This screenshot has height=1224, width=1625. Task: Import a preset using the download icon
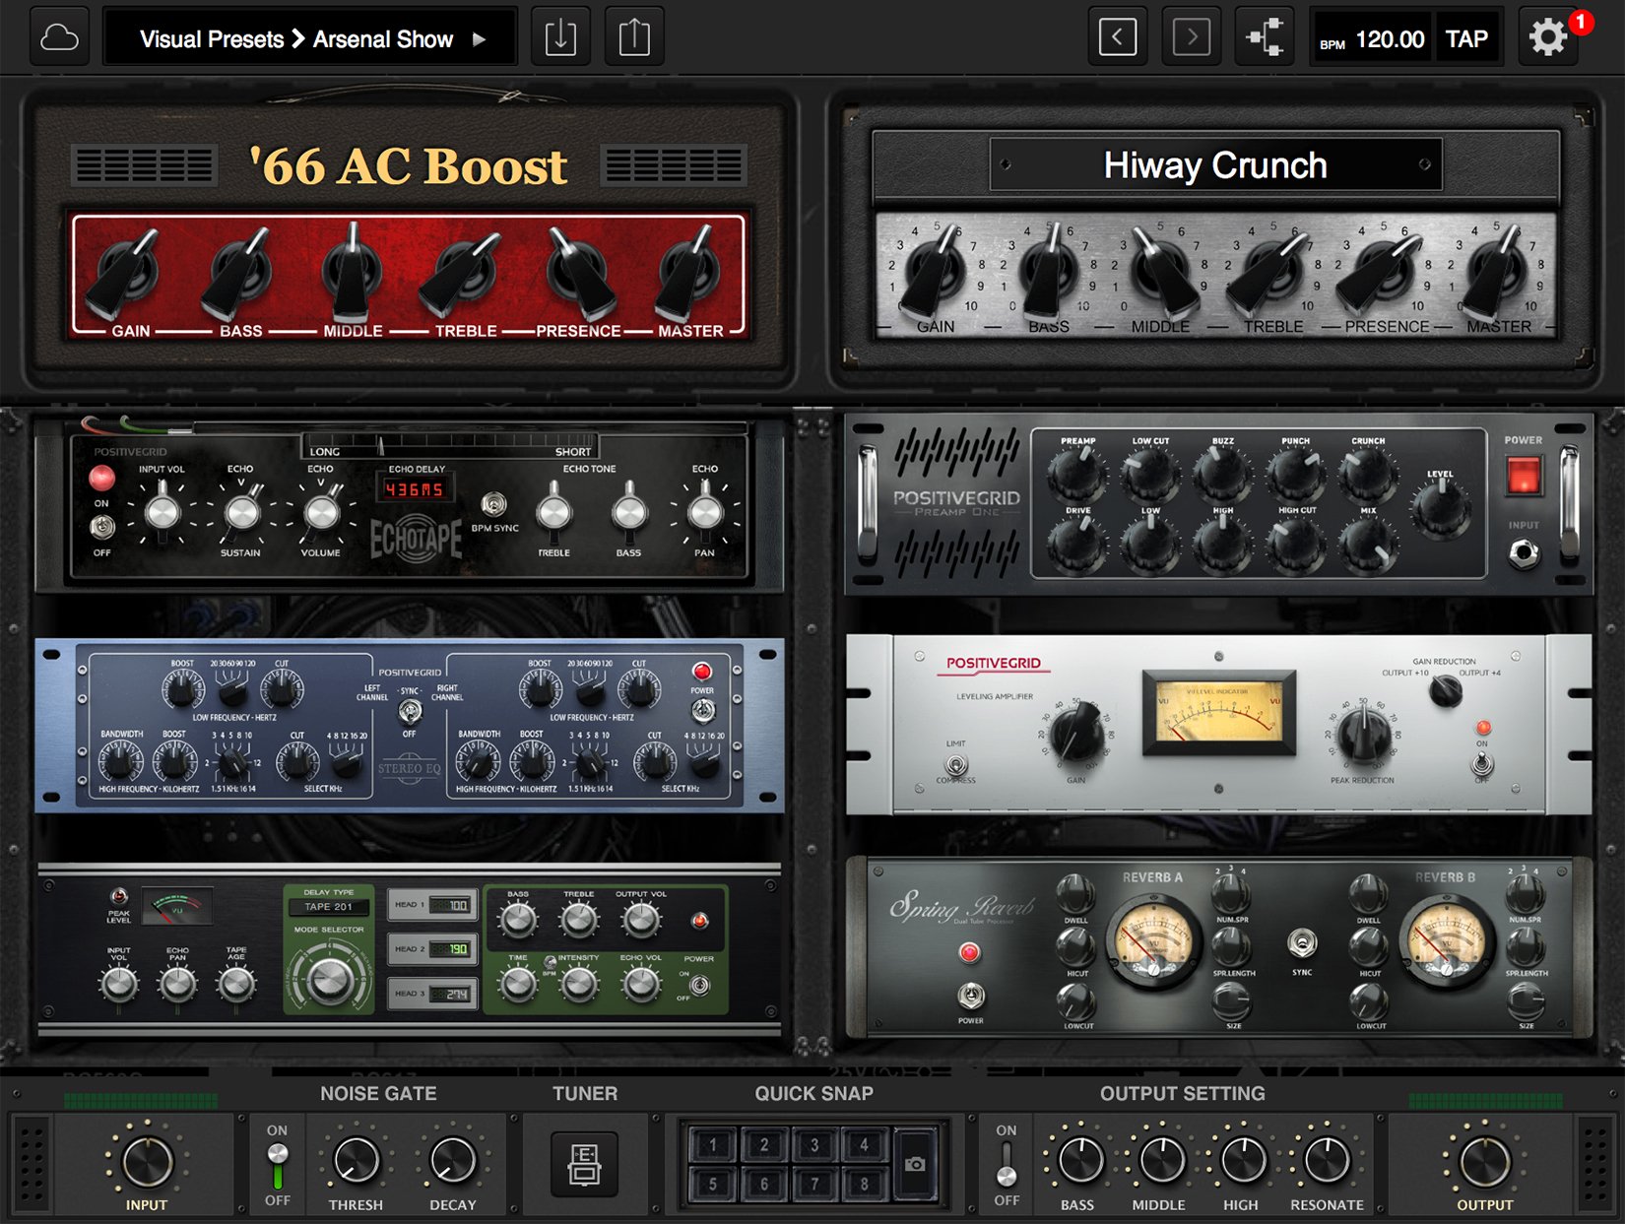[x=560, y=35]
